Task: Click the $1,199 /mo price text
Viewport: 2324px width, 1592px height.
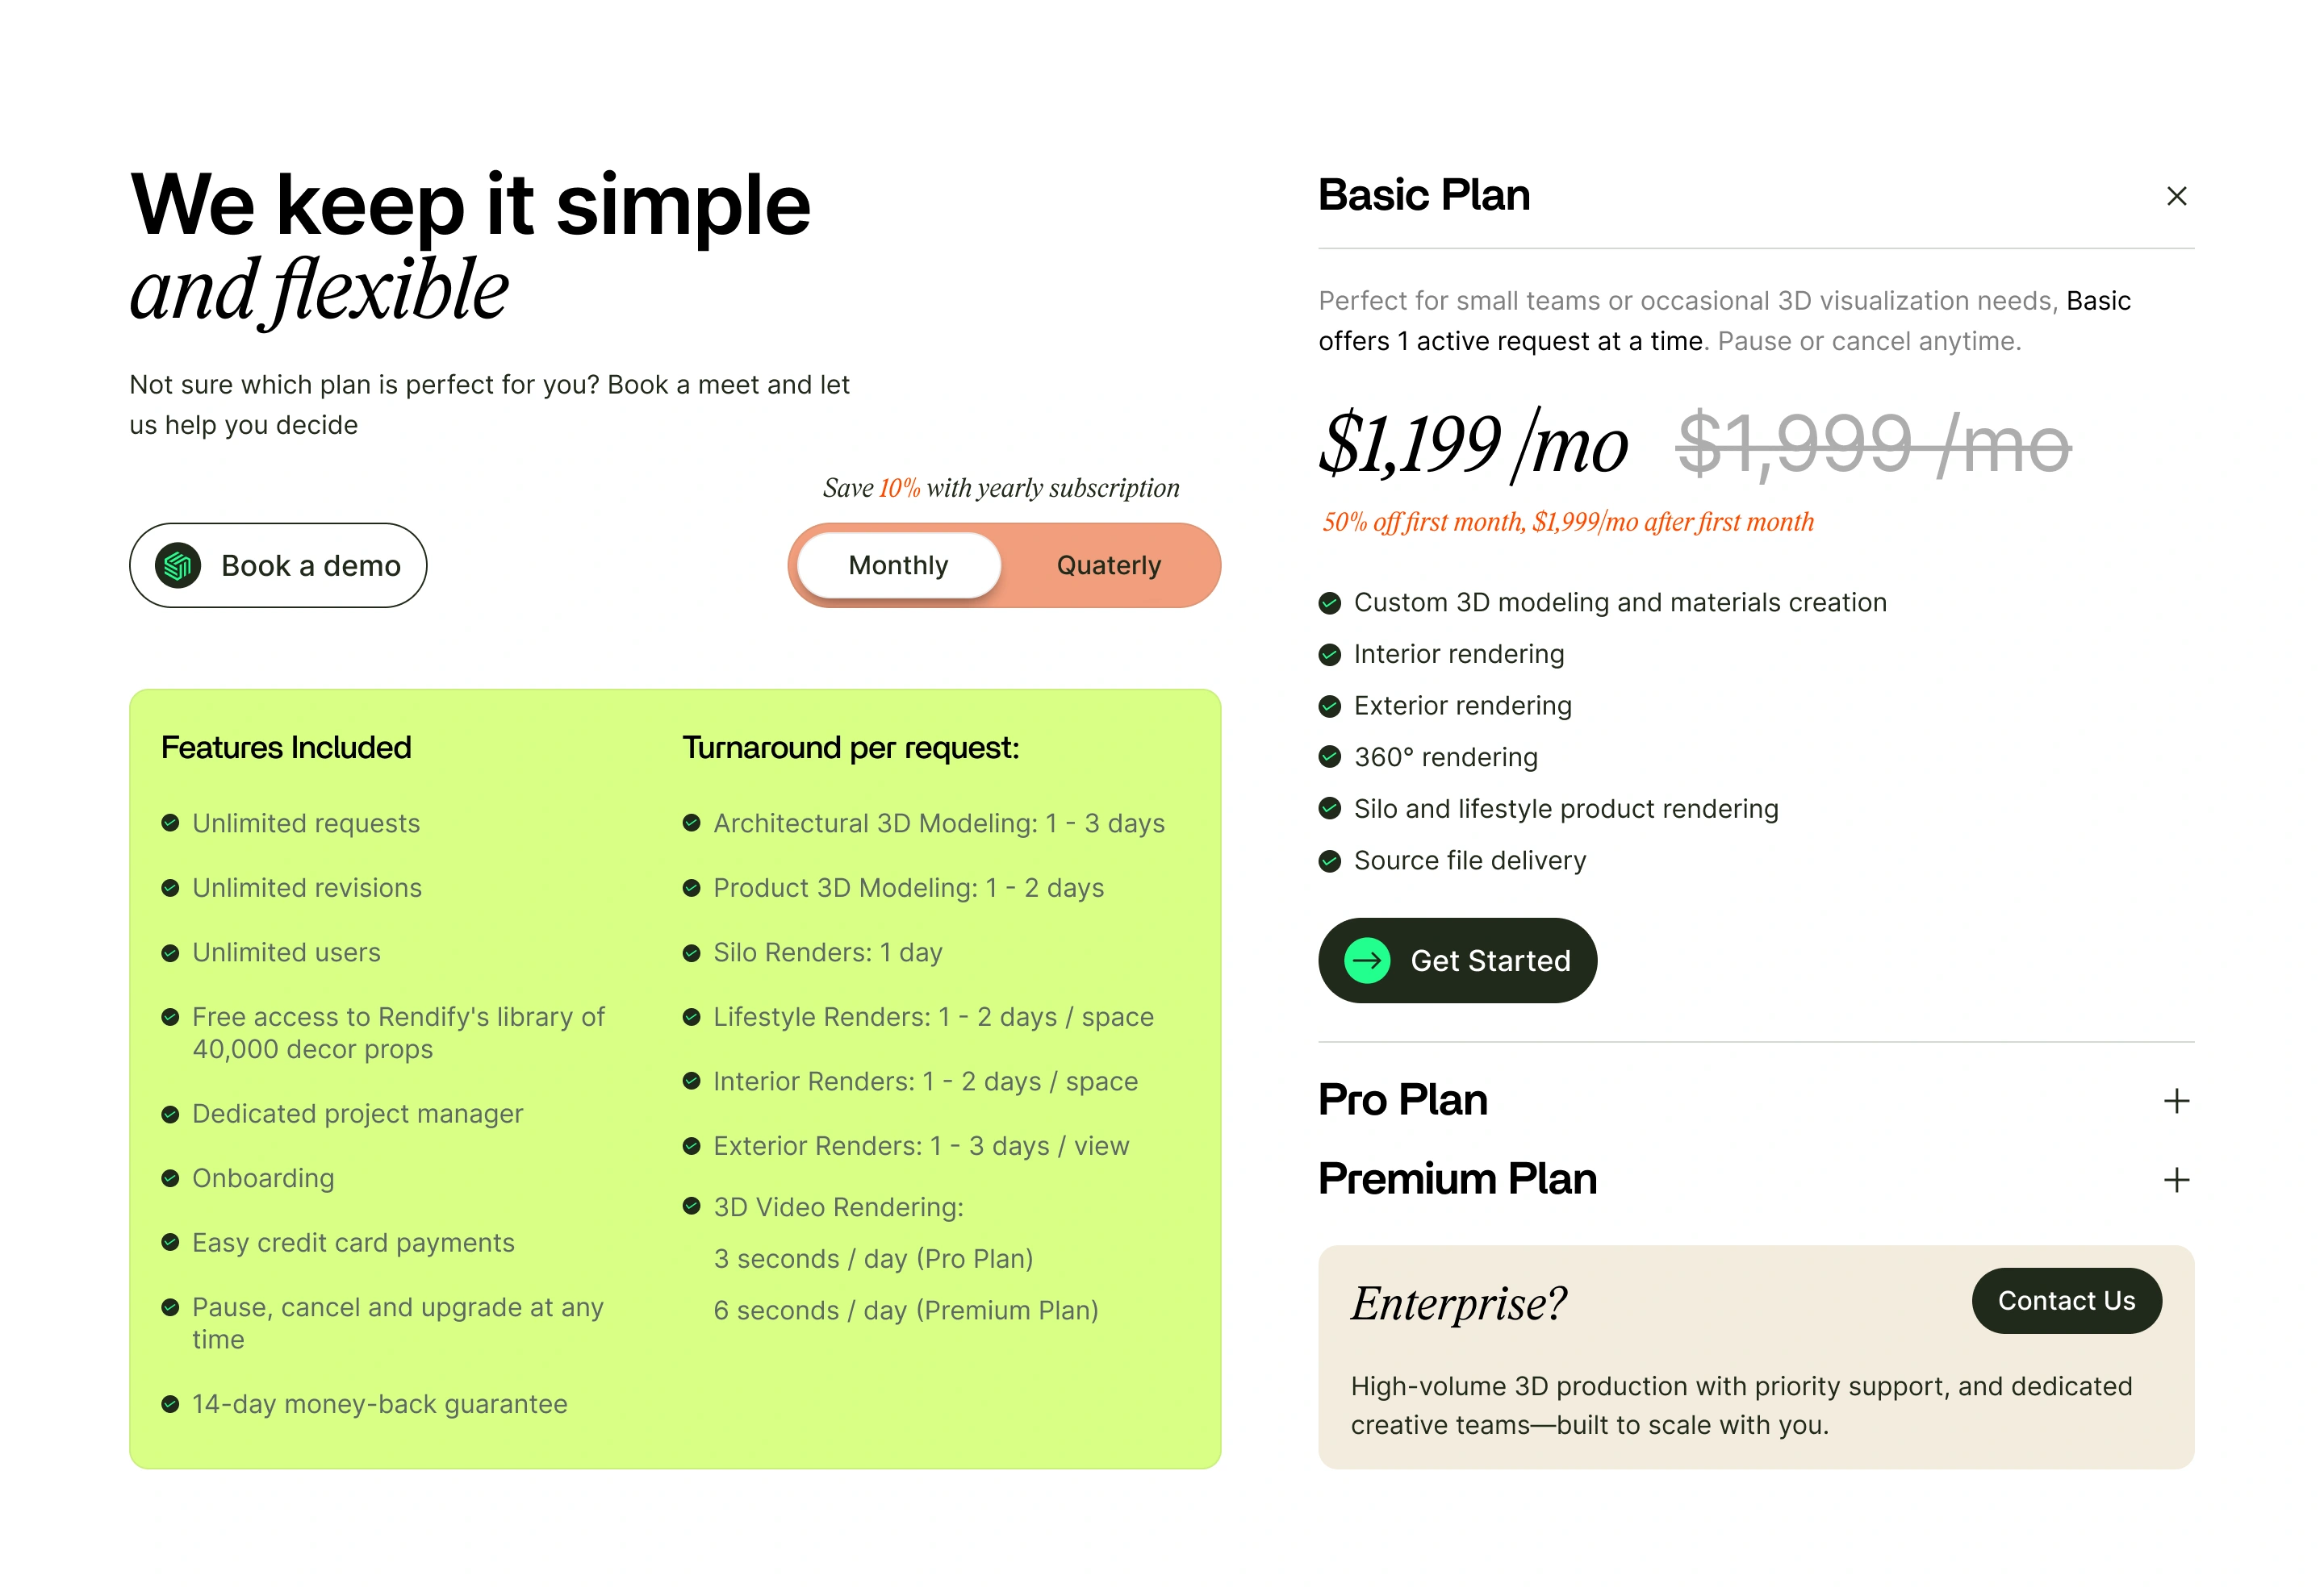Action: click(1472, 446)
